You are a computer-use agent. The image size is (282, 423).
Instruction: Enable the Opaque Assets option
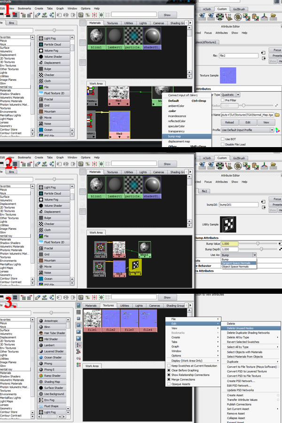pyautogui.click(x=169, y=384)
